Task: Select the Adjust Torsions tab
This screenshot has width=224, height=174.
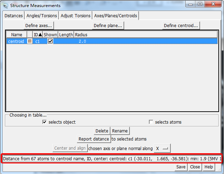Action: point(75,16)
